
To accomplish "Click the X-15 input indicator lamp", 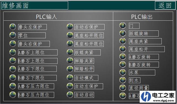I will (12, 86).
